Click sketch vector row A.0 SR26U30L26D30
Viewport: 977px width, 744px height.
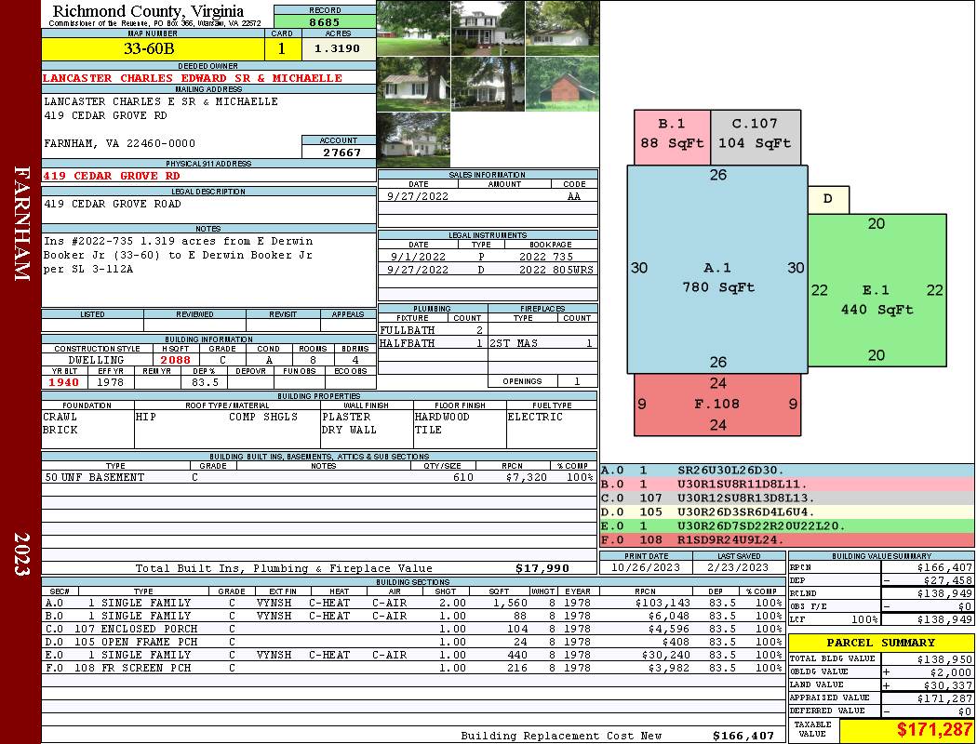pos(786,471)
